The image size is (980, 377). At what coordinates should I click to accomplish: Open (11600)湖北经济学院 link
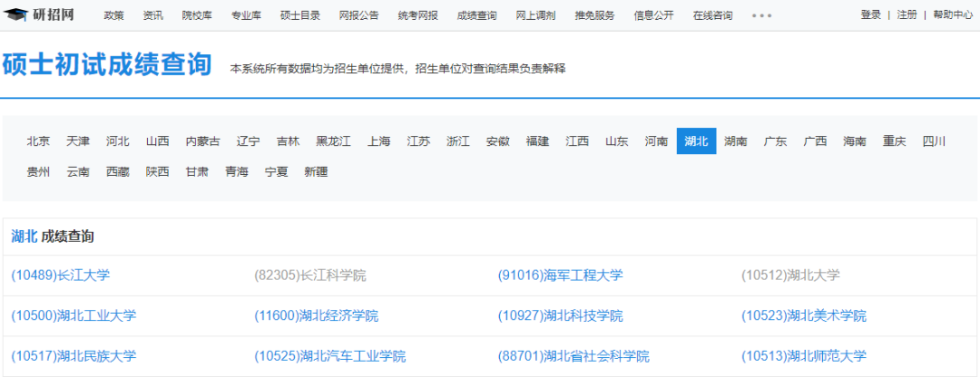317,316
